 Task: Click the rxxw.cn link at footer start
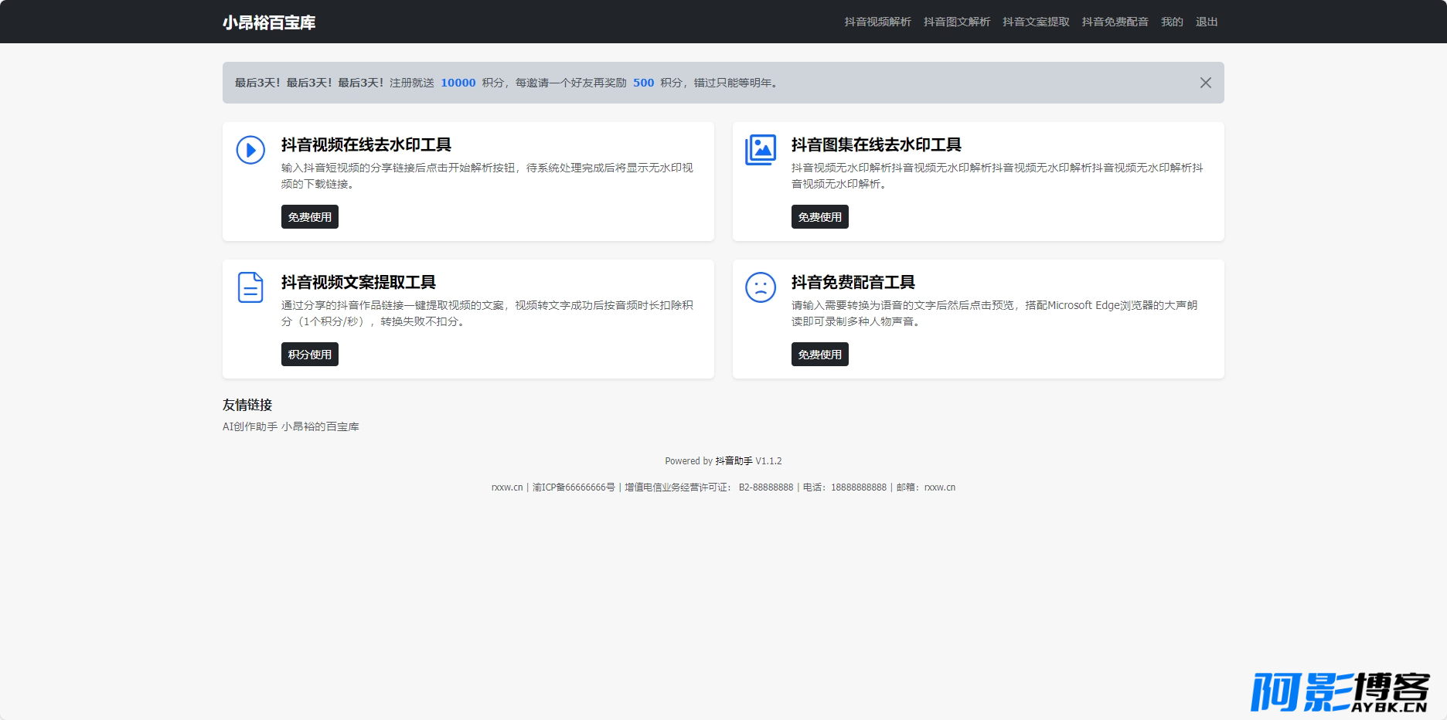click(x=507, y=487)
